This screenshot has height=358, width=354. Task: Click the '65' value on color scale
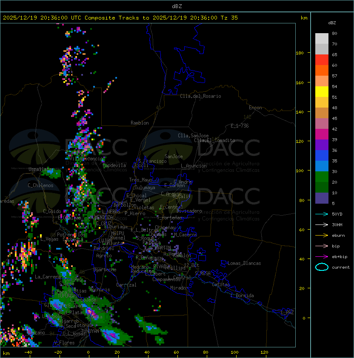[334, 54]
